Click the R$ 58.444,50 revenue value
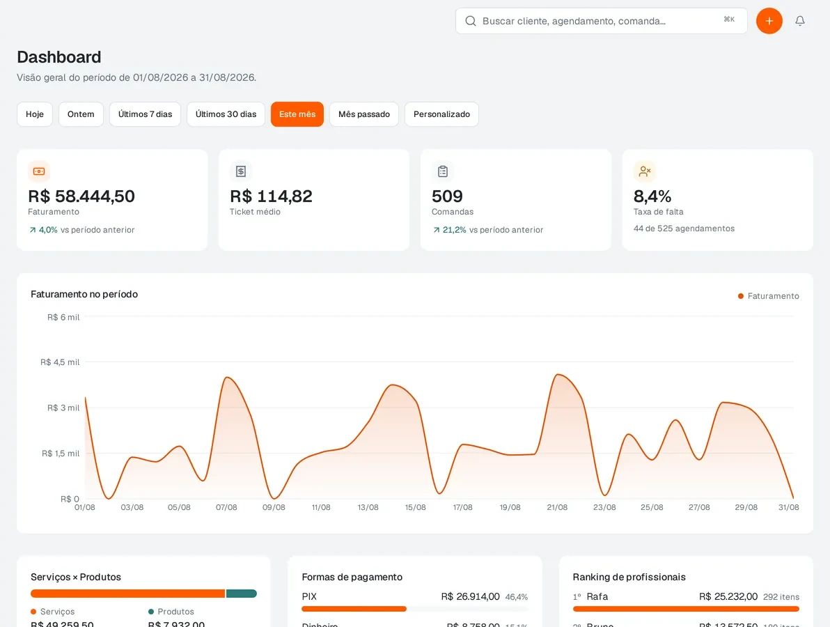Viewport: 830px width, 627px height. click(81, 196)
